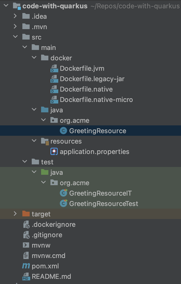Click the resources root folder icon
Viewport: 181px width, 284px height.
45,141
